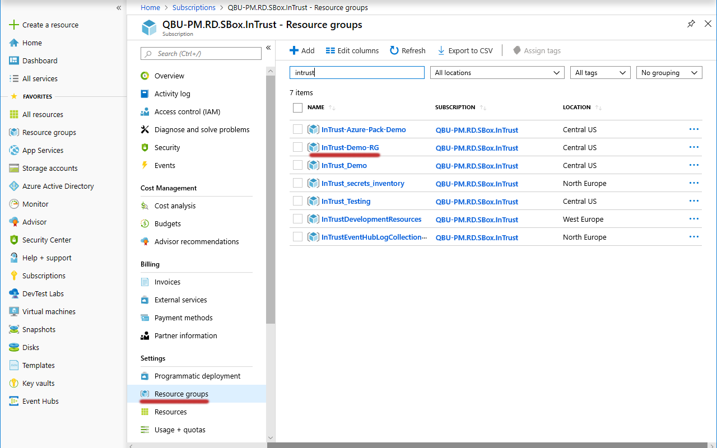This screenshot has width=717, height=448.
Task: Click the Security Center shield icon
Action: click(x=14, y=240)
